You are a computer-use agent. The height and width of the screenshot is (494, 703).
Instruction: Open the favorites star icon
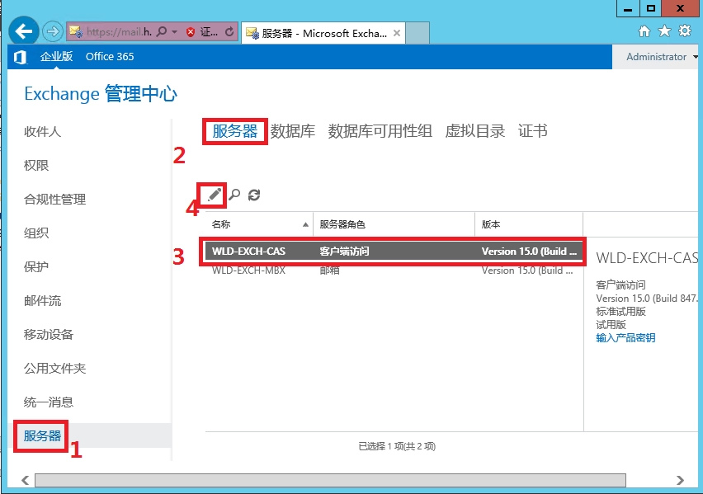pyautogui.click(x=664, y=31)
